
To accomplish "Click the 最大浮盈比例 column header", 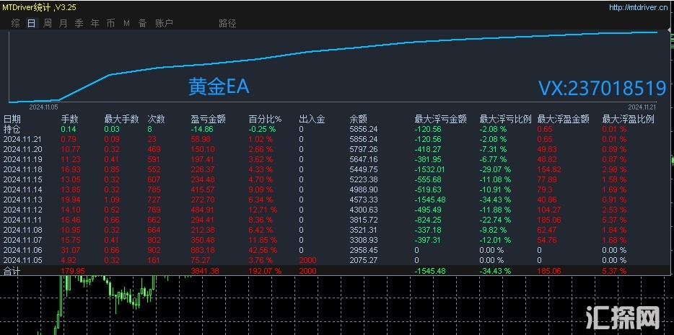I will click(629, 119).
